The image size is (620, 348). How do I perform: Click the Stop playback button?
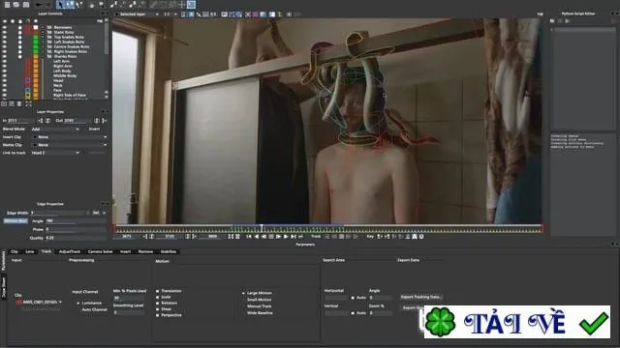271,236
